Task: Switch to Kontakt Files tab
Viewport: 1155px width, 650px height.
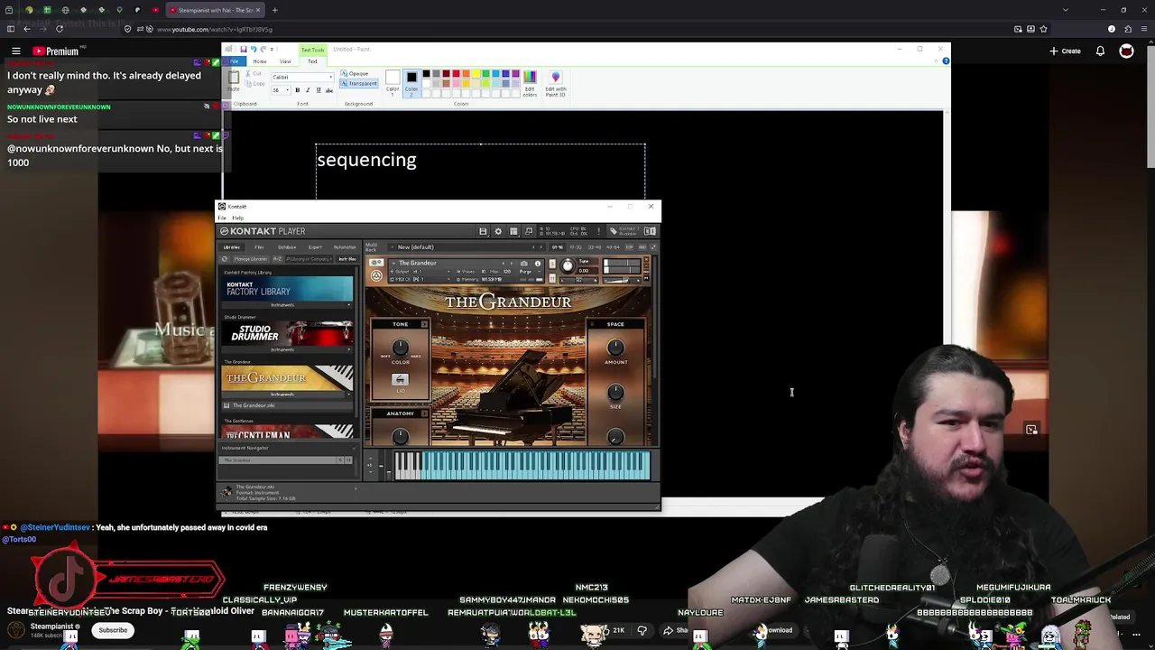Action: coord(259,247)
